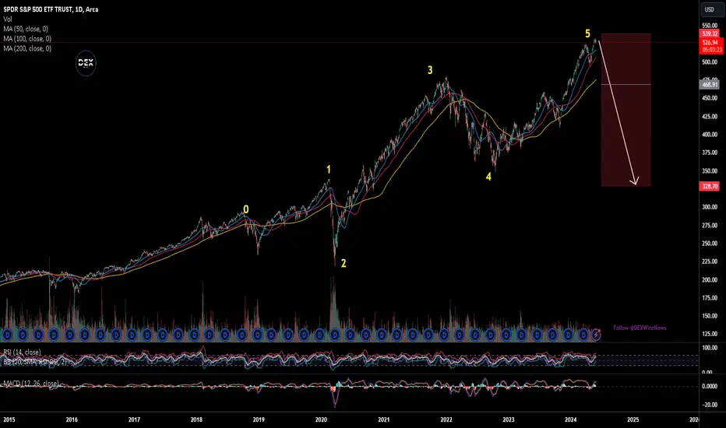Viewport: 726px width, 428px height.
Task: Click the 2022 label on time axis
Action: pyautogui.click(x=446, y=419)
